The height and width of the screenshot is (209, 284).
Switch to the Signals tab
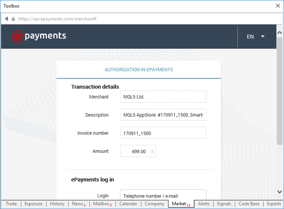(224, 204)
